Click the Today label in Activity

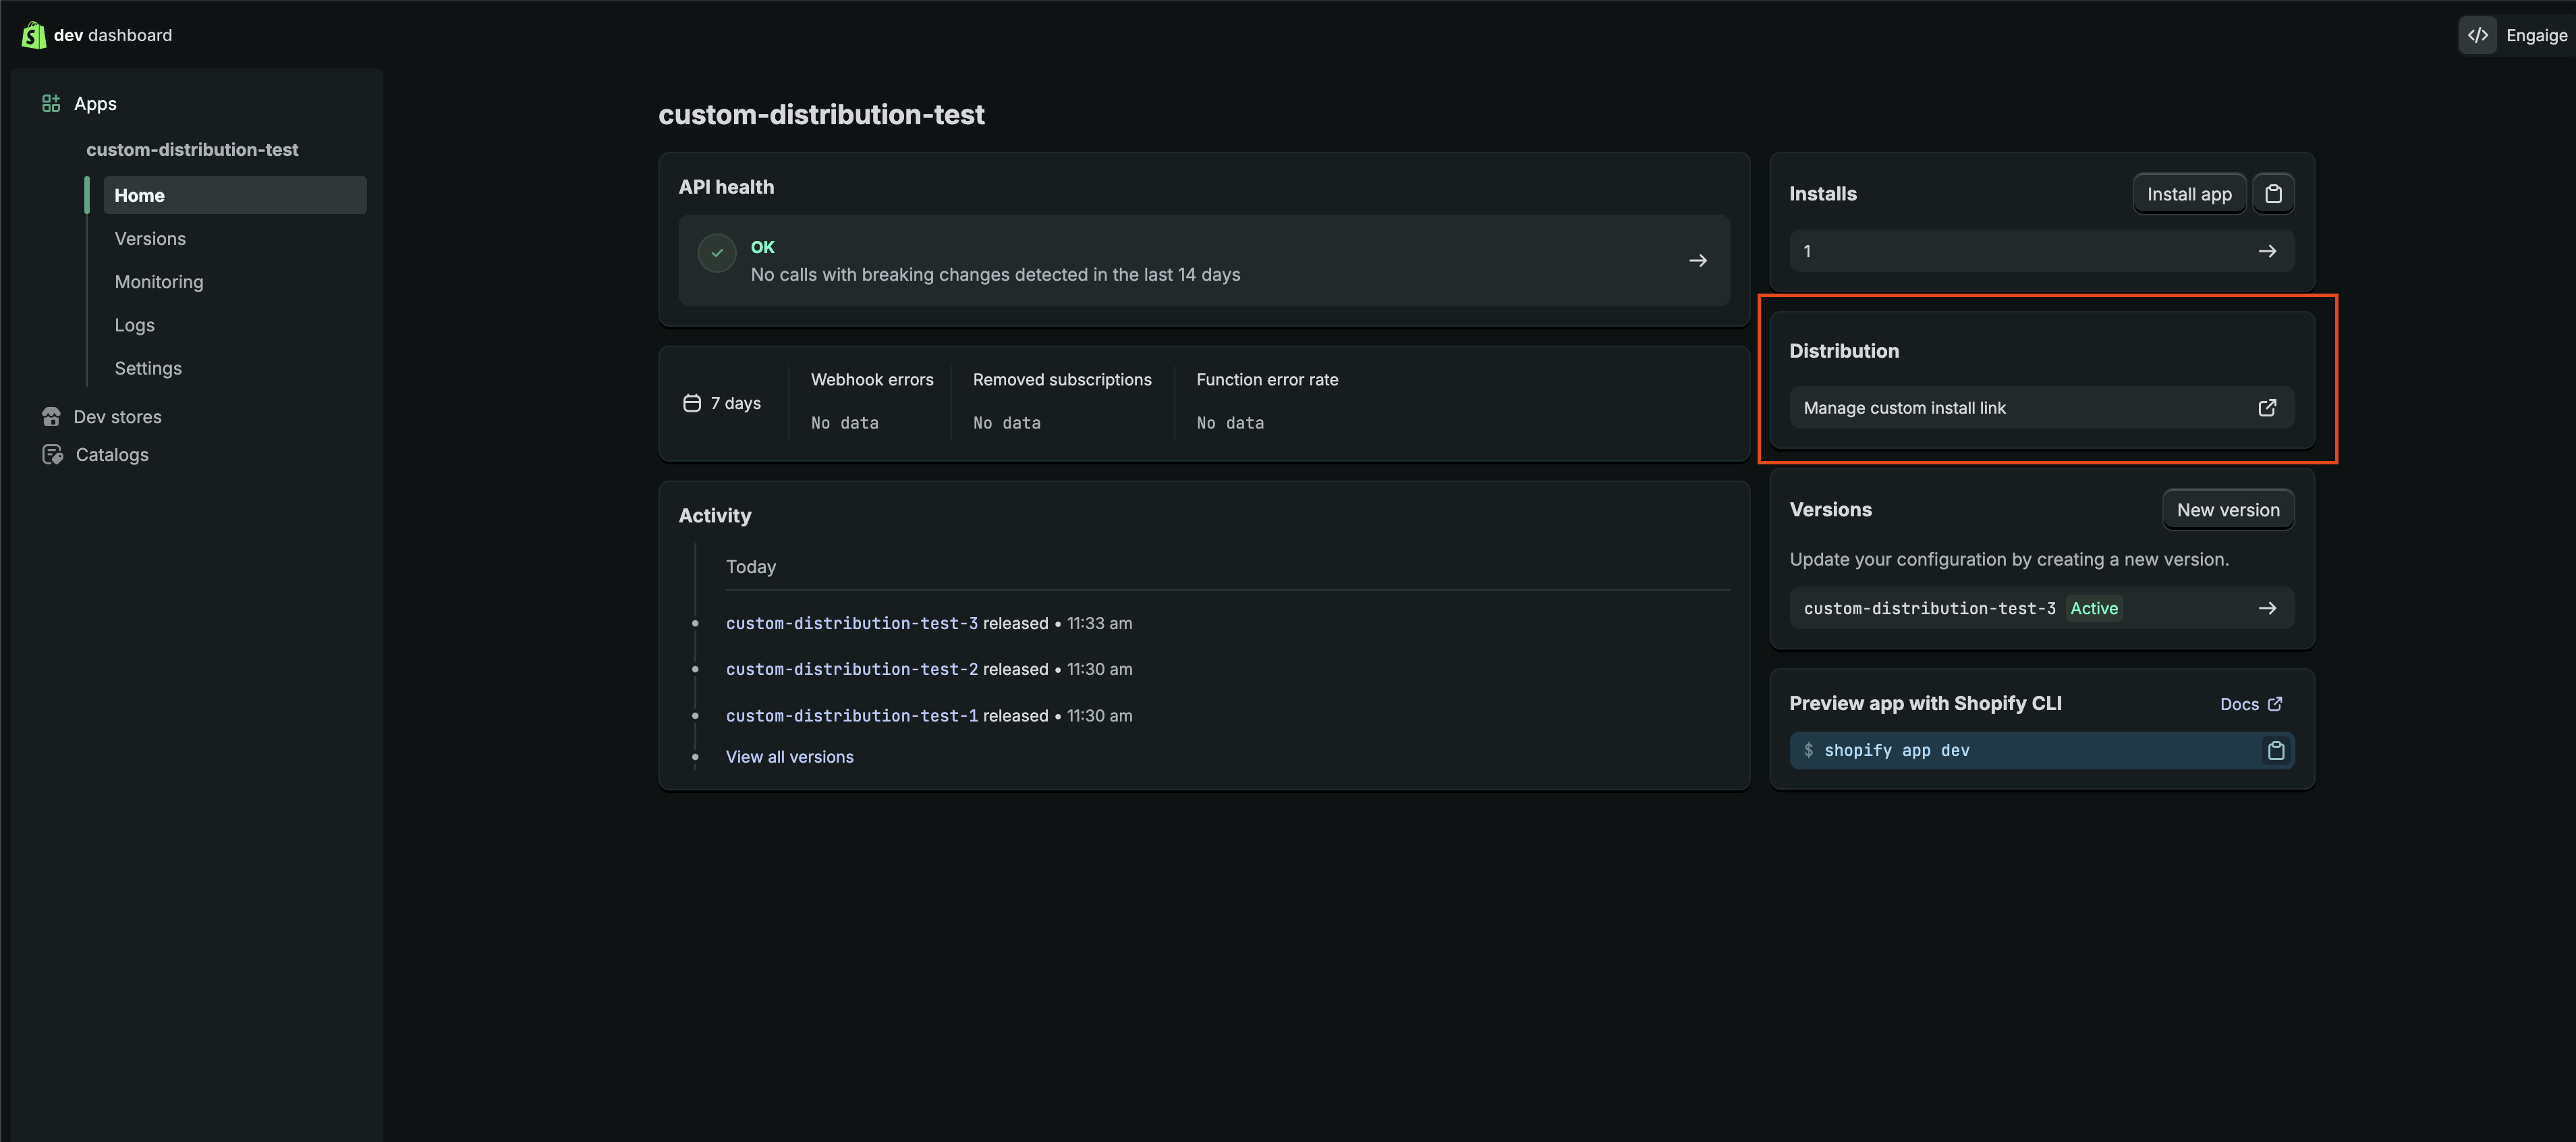pos(751,567)
